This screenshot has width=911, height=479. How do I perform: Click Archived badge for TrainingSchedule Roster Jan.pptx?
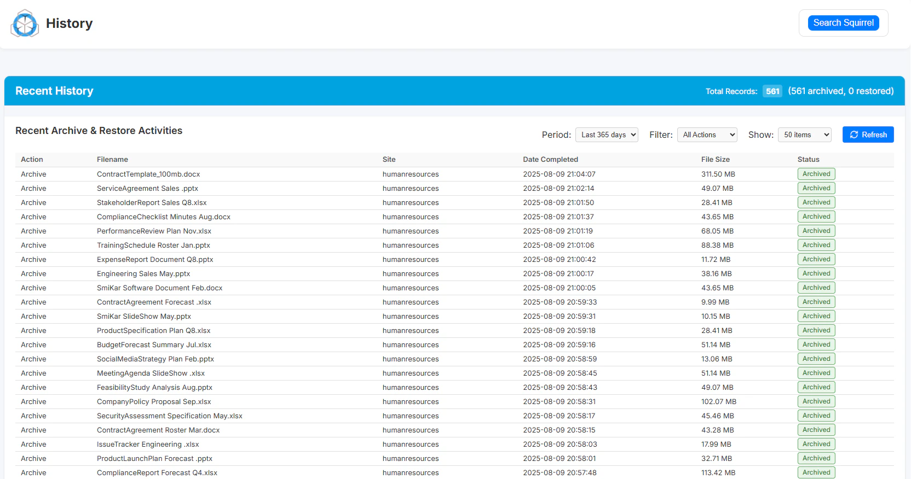816,245
